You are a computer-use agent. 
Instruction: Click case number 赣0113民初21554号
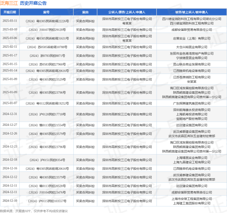click(x=47, y=125)
